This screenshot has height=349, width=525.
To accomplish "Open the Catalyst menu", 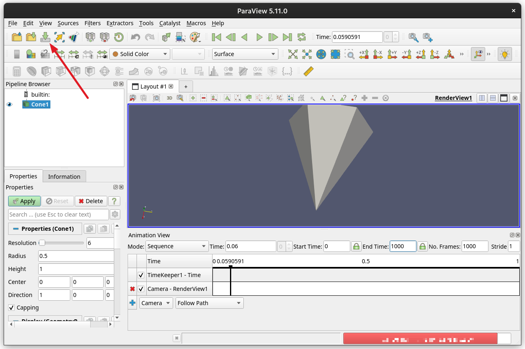I will [x=170, y=23].
